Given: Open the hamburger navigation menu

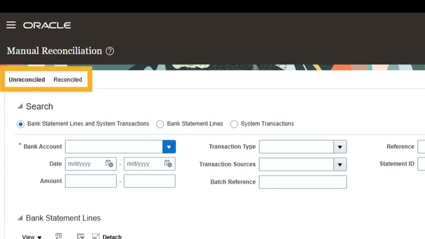Looking at the screenshot, I should pyautogui.click(x=11, y=25).
